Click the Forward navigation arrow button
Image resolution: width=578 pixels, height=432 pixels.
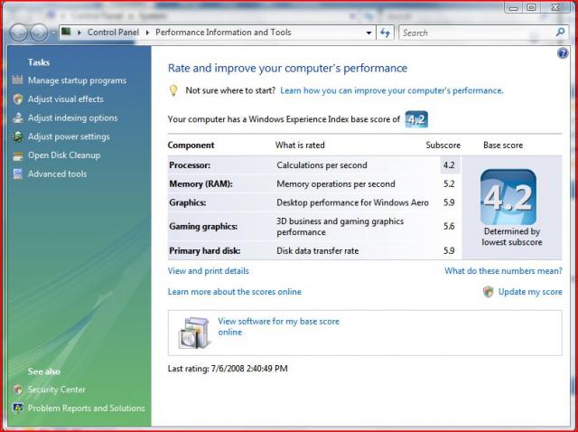(39, 33)
